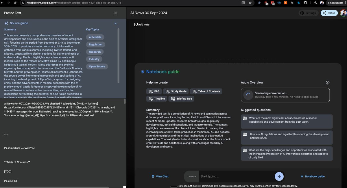Collapse the Source guide section
This screenshot has width=347, height=188.
coord(116,23)
